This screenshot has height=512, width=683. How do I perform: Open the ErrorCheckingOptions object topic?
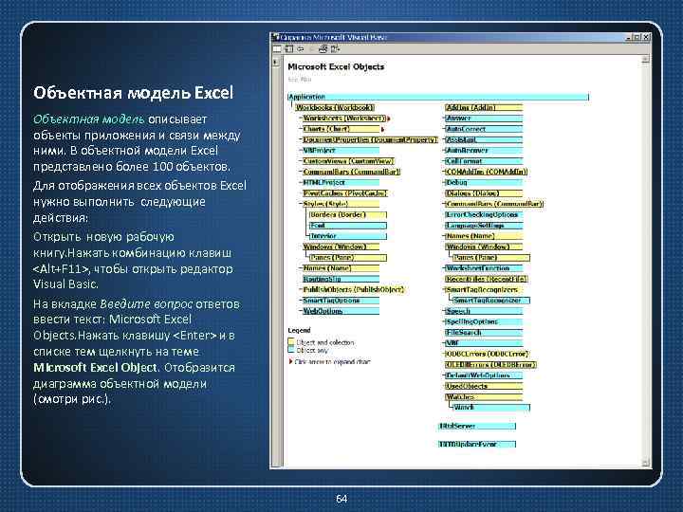tap(484, 214)
